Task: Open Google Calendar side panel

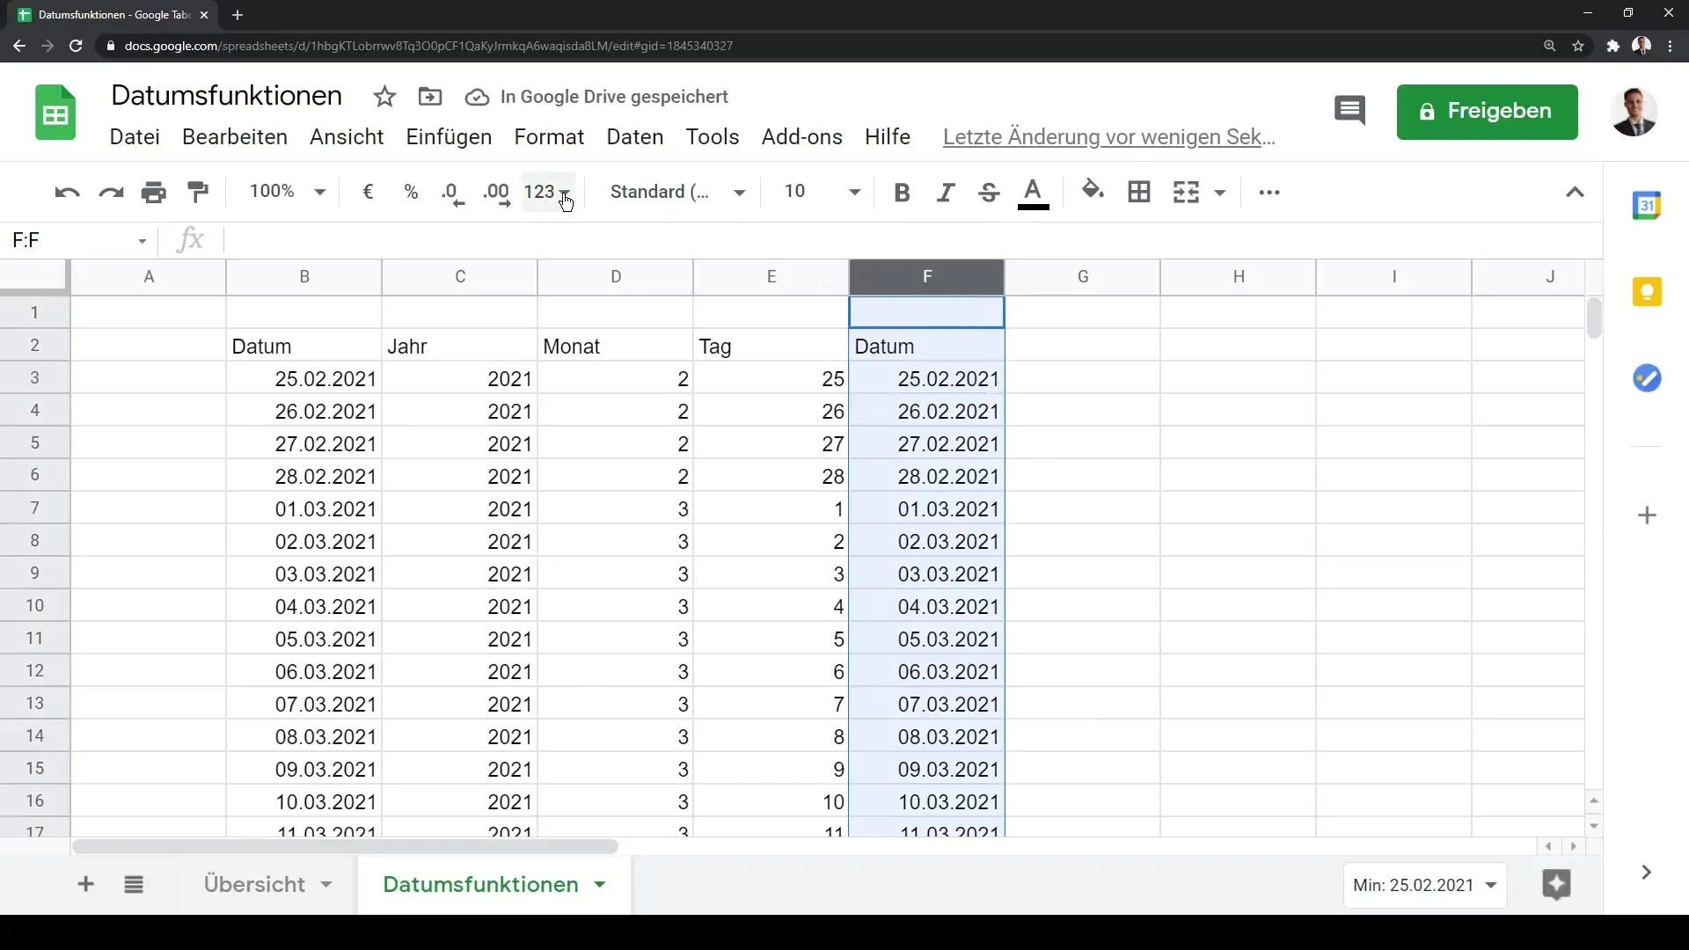Action: tap(1647, 206)
